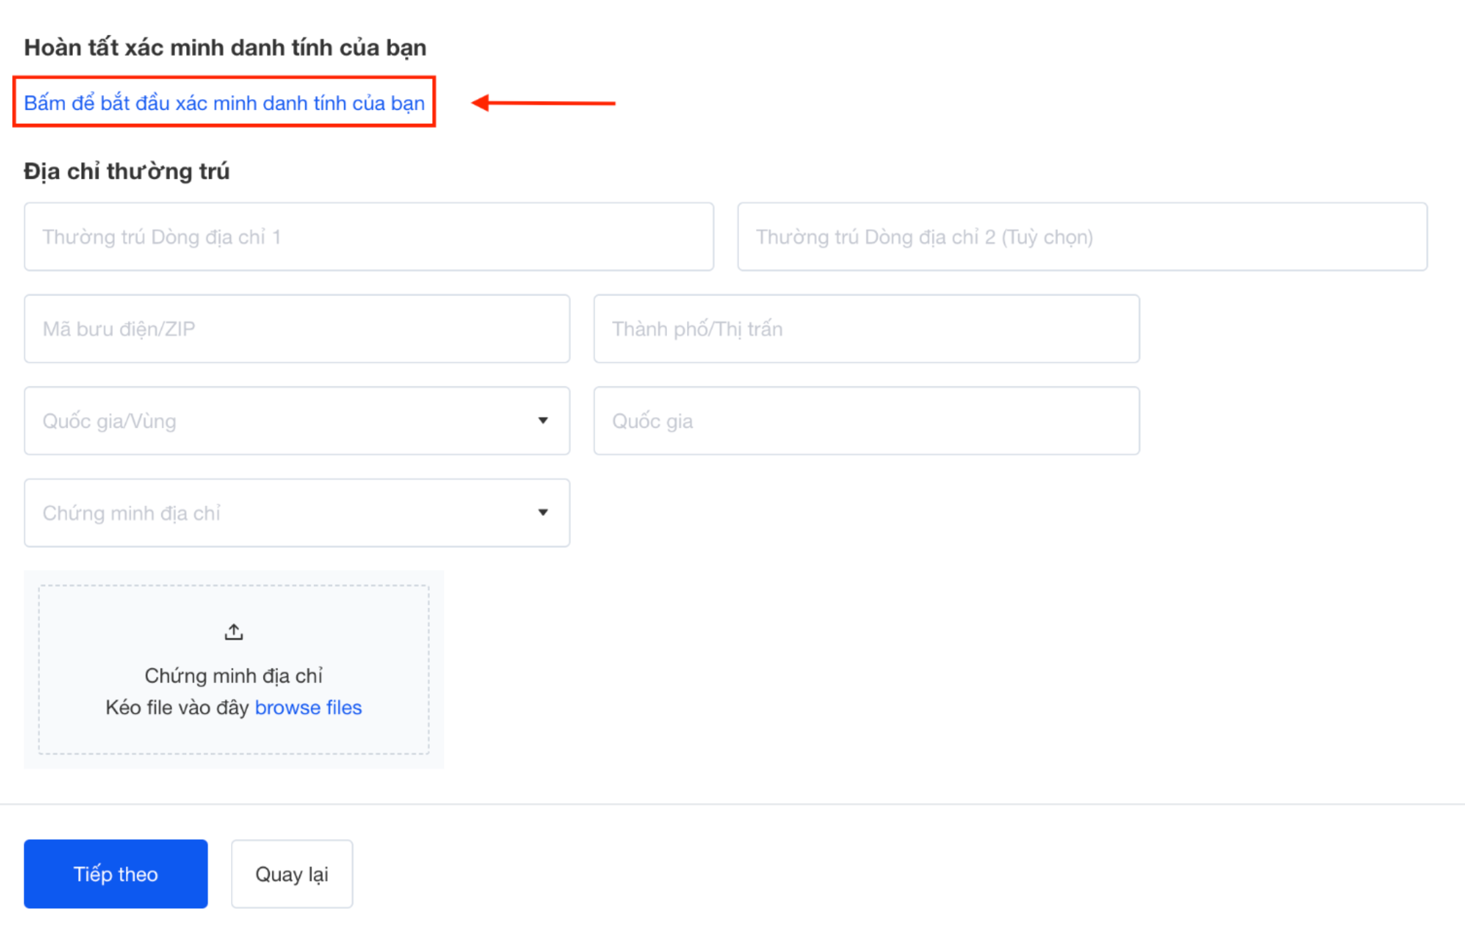Focus the Thường trú Dòng địa chỉ 1 field

click(368, 237)
